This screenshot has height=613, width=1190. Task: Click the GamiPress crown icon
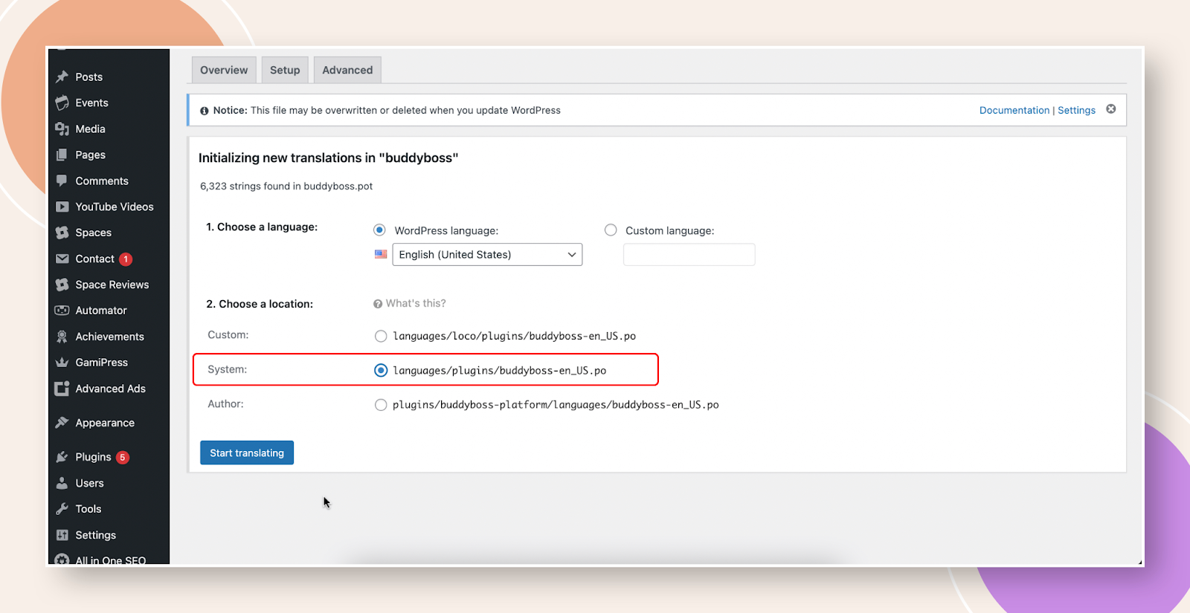coord(62,363)
